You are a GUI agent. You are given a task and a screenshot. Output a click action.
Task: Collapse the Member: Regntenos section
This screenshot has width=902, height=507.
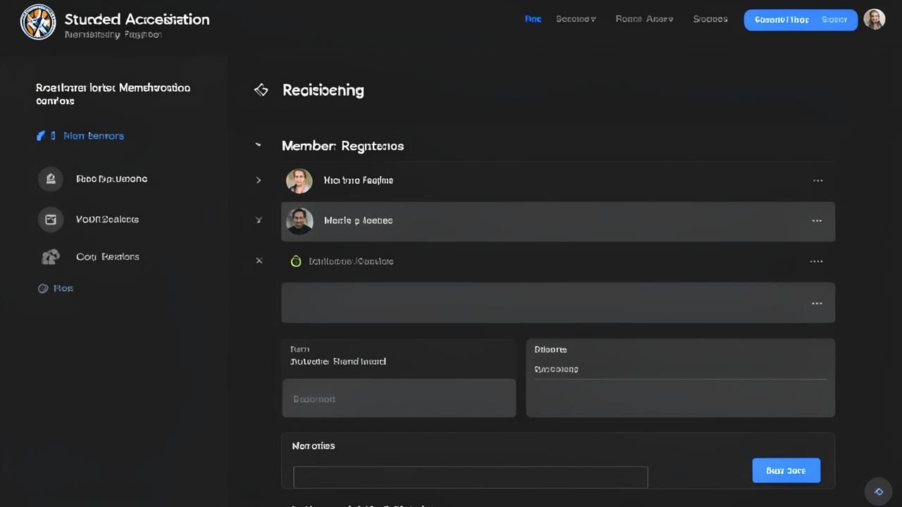click(x=259, y=145)
